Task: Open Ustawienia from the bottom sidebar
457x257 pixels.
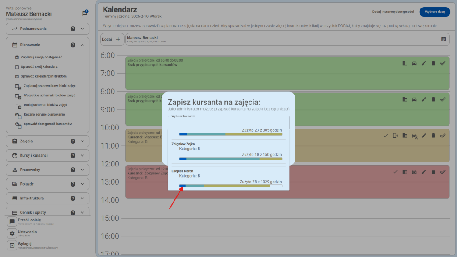Action: [27, 232]
